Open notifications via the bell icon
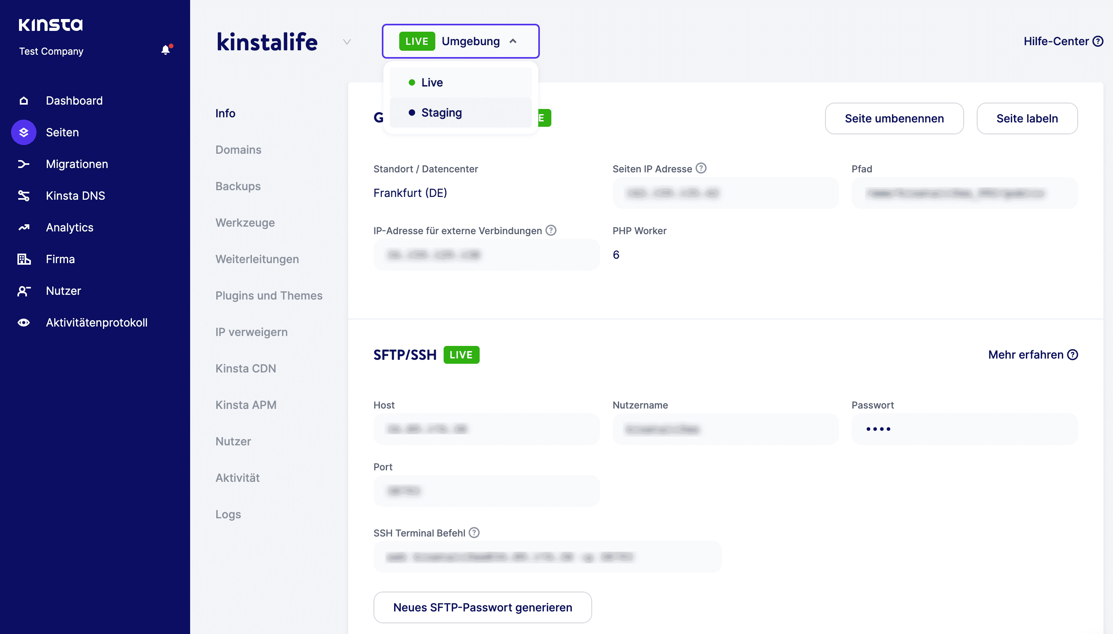 pos(166,49)
